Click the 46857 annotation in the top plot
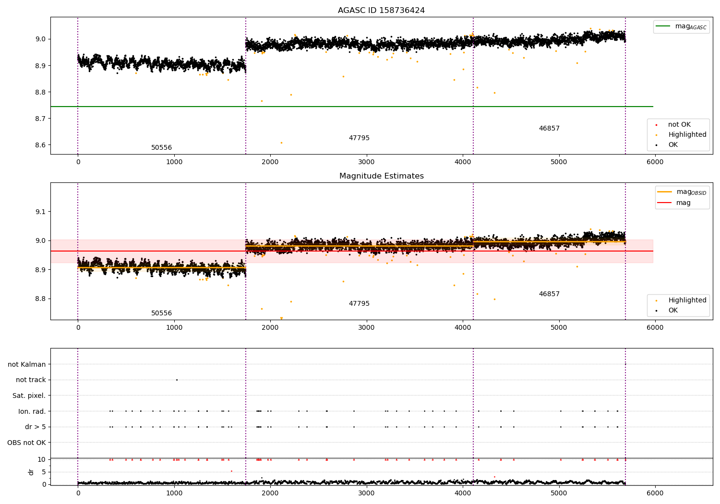The image size is (720, 504). pos(549,129)
